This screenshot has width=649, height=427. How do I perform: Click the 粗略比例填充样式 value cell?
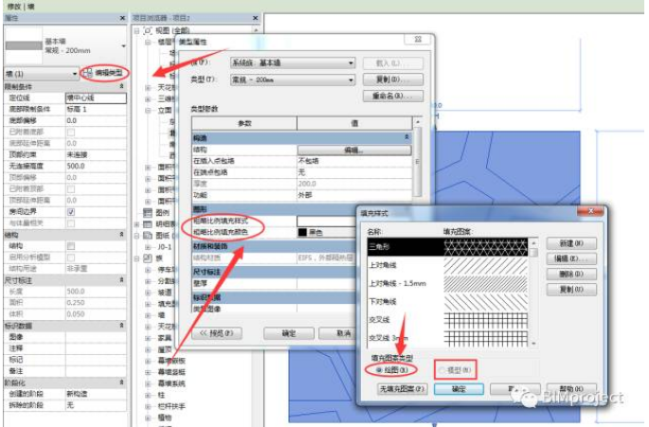click(x=326, y=221)
